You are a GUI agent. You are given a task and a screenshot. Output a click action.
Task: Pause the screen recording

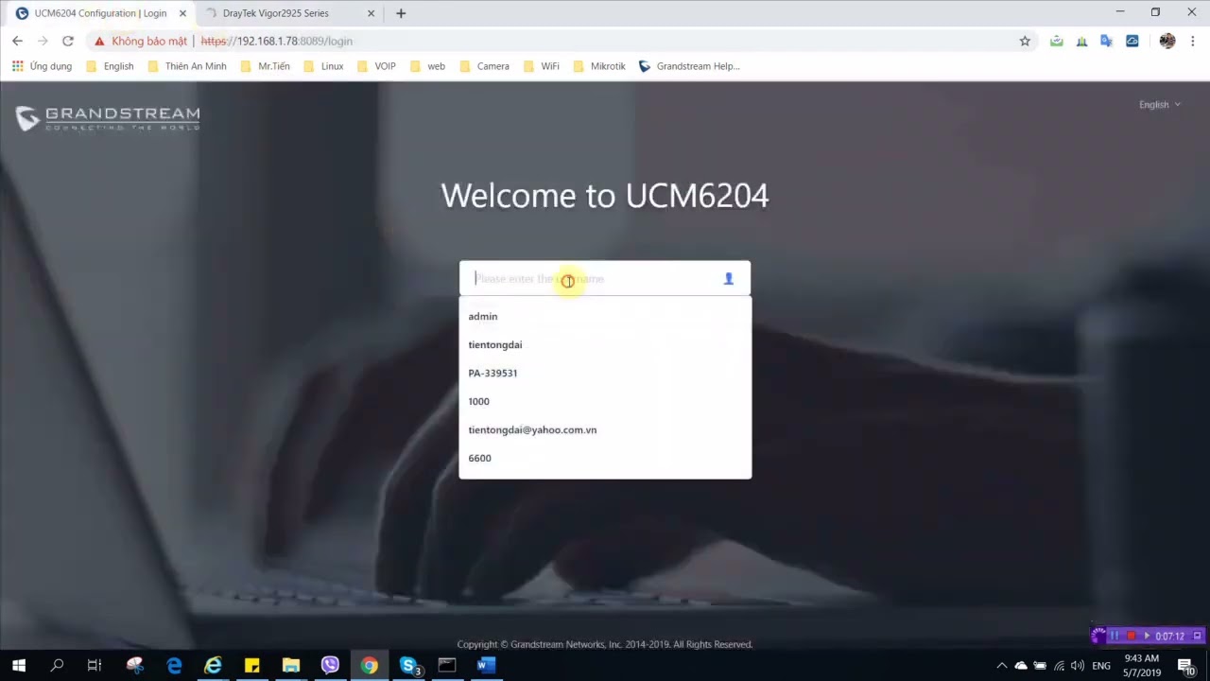(1115, 636)
